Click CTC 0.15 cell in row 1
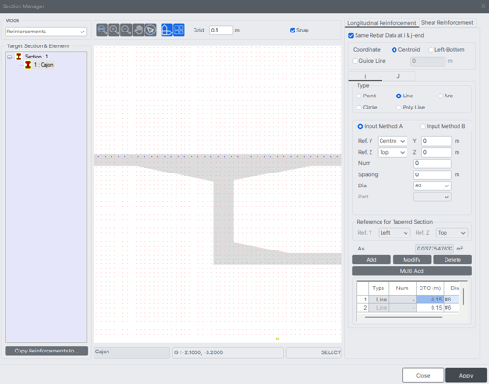This screenshot has width=489, height=384. pos(430,300)
